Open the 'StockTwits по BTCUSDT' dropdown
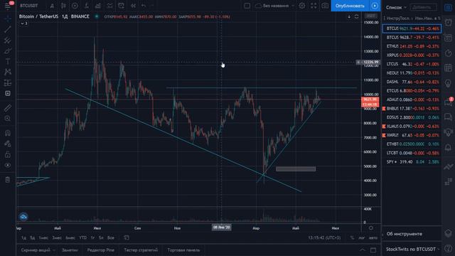The width and height of the screenshot is (455, 256). point(412,249)
